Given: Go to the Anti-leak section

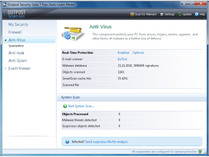Looking at the screenshot, I should 16,53.
